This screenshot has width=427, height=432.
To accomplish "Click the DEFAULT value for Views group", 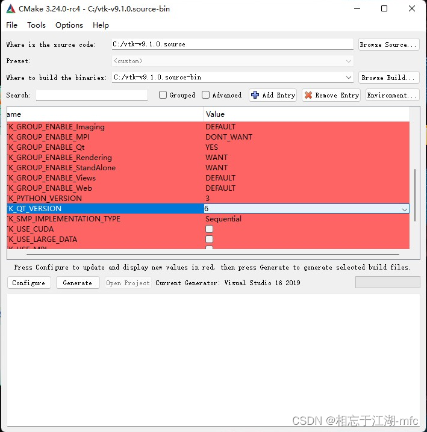I will (x=220, y=177).
